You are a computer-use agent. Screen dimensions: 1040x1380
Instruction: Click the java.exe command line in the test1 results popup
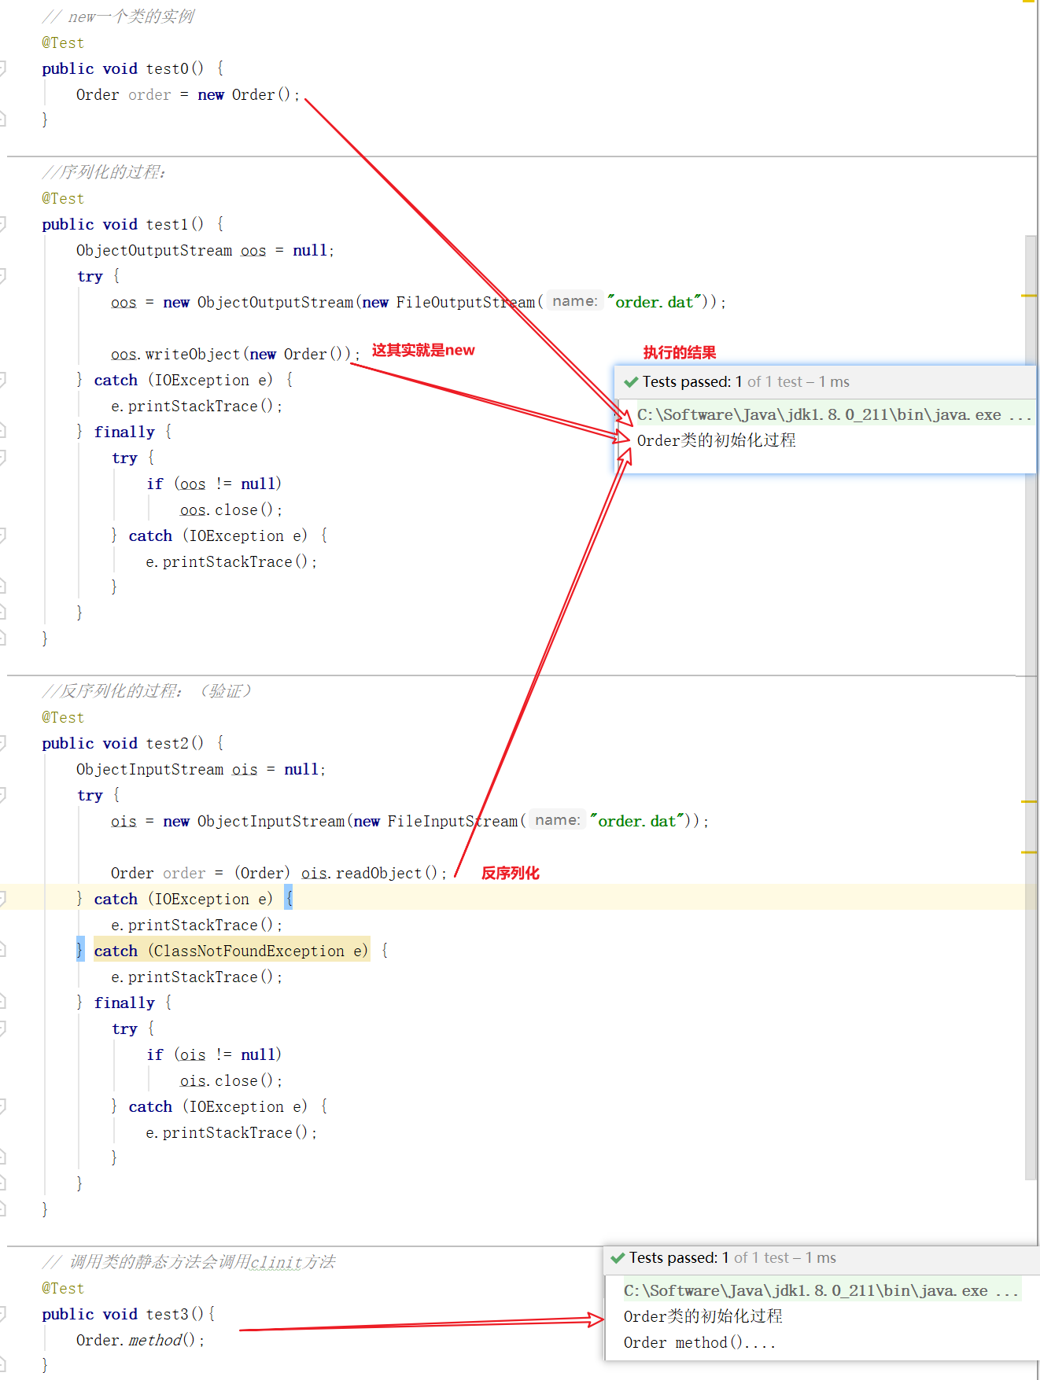[834, 414]
